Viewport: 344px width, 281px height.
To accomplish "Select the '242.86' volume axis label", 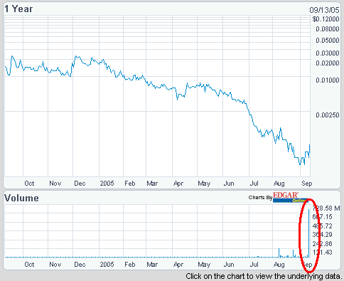I will pyautogui.click(x=322, y=243).
